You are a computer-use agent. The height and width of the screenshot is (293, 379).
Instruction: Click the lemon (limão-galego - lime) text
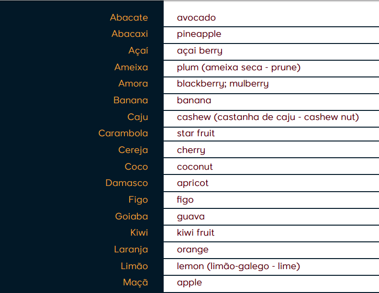pos(238,266)
